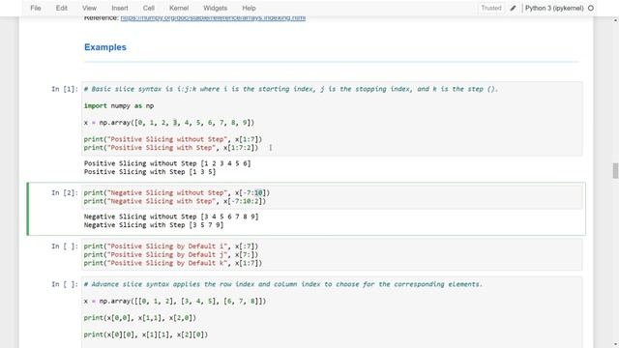Click the import numpy as np line
Viewport: 619px width, 348px height.
coord(119,105)
